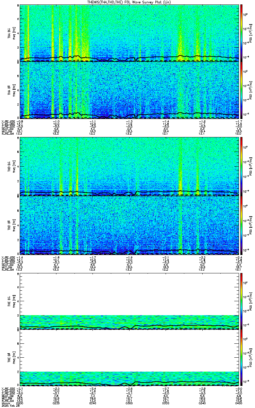Click the 0200 time tick label
Image resolution: width=255 pixels, height=408 pixels.
coord(20,403)
